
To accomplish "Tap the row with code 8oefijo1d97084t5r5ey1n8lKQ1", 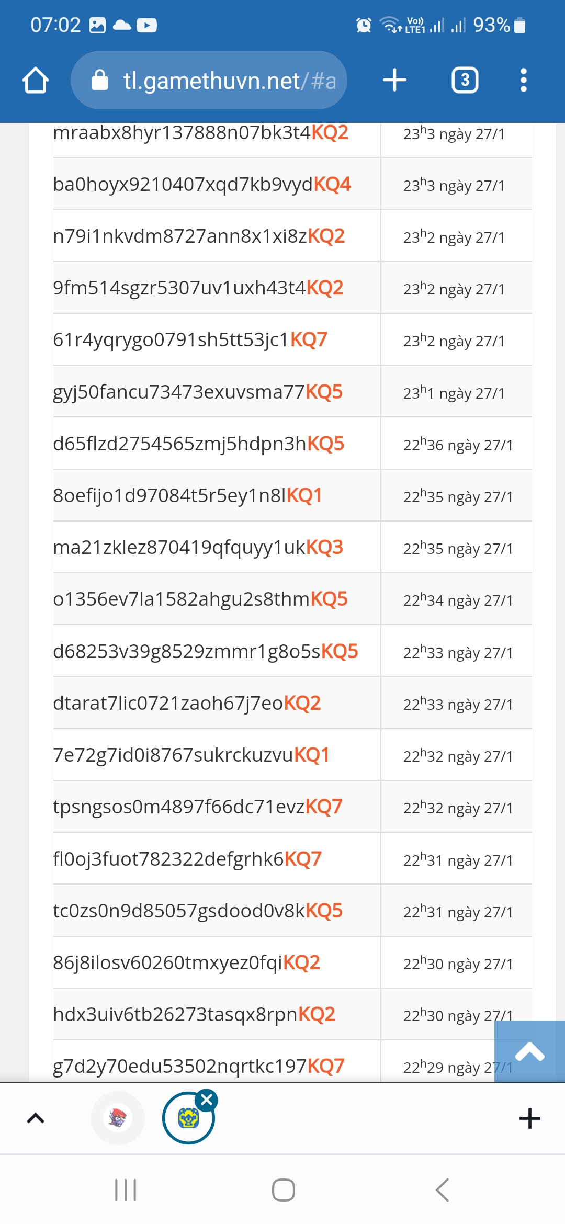I will tap(187, 495).
